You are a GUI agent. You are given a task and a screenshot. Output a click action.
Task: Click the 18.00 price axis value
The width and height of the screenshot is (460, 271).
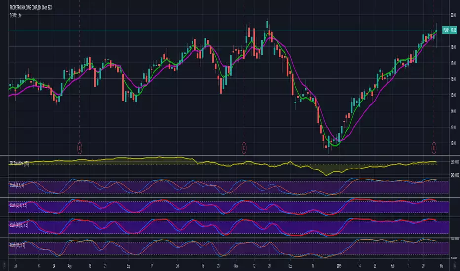(453, 47)
